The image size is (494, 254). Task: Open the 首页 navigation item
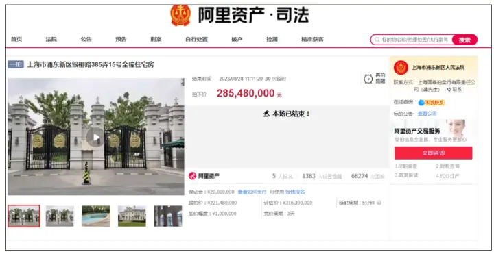(x=16, y=39)
